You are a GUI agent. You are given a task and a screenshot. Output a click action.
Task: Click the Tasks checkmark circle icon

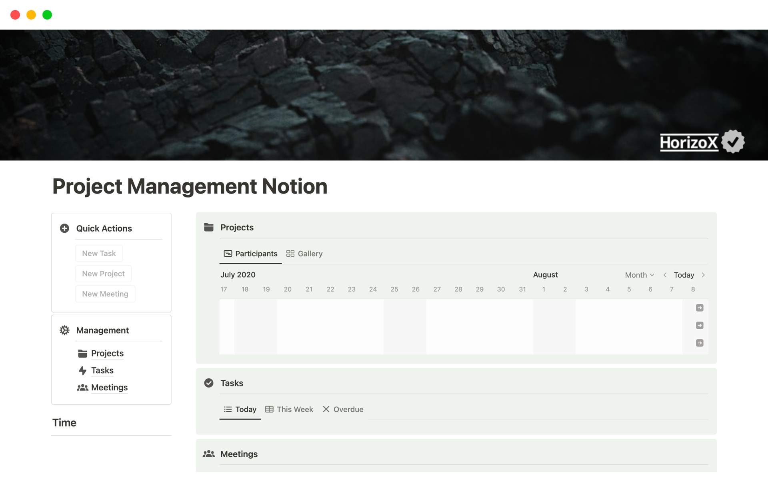(x=209, y=383)
